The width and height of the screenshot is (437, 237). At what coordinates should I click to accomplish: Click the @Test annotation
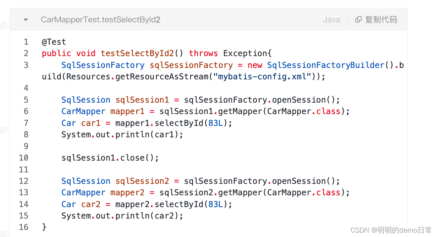point(54,42)
